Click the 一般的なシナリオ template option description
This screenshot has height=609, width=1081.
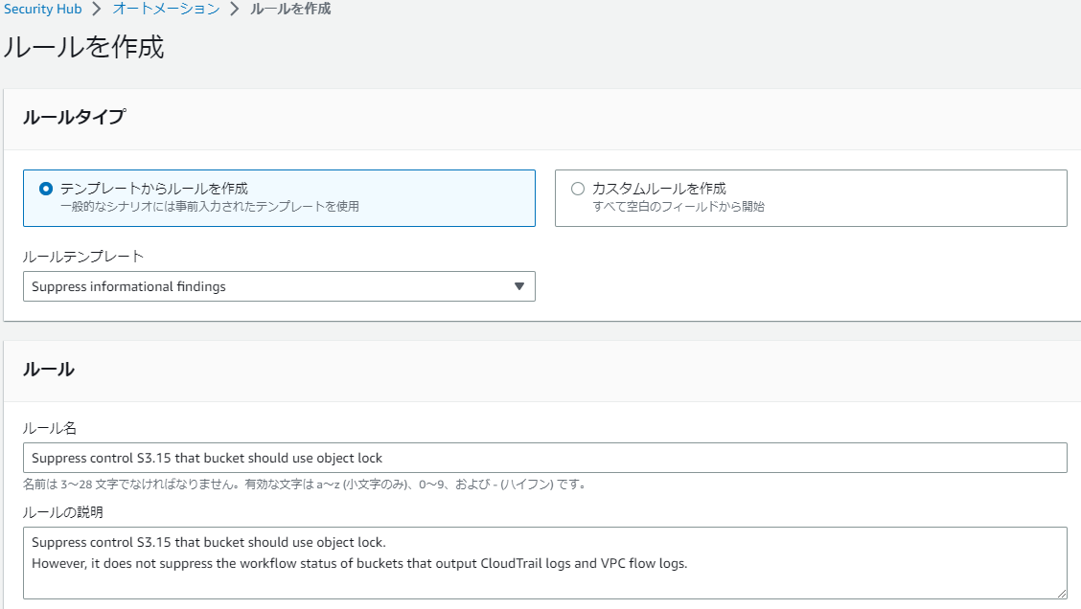[209, 206]
